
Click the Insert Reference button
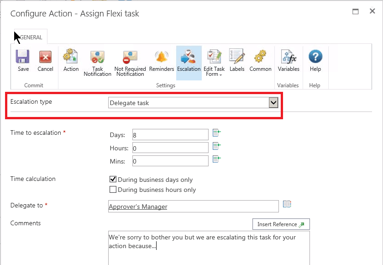tap(281, 224)
